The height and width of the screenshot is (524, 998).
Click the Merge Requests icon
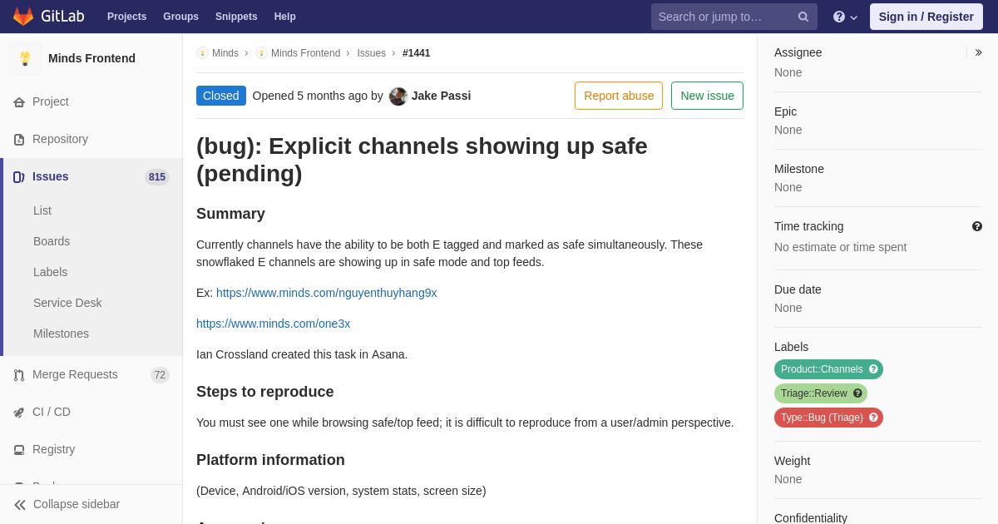click(x=19, y=375)
